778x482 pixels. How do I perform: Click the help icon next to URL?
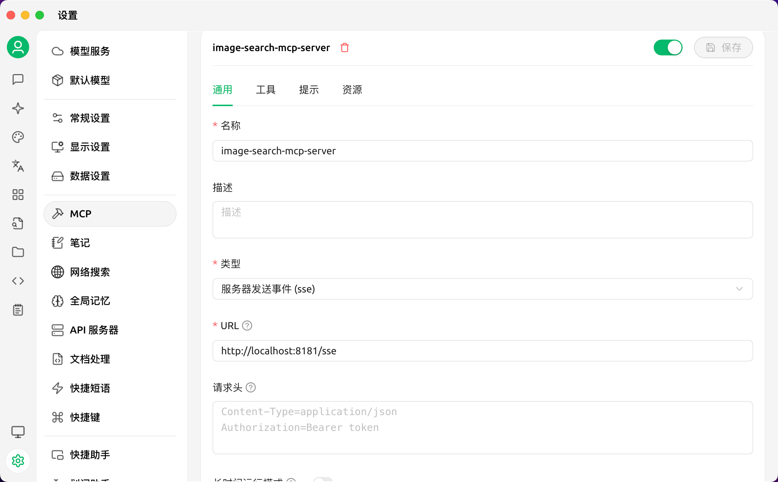point(247,326)
